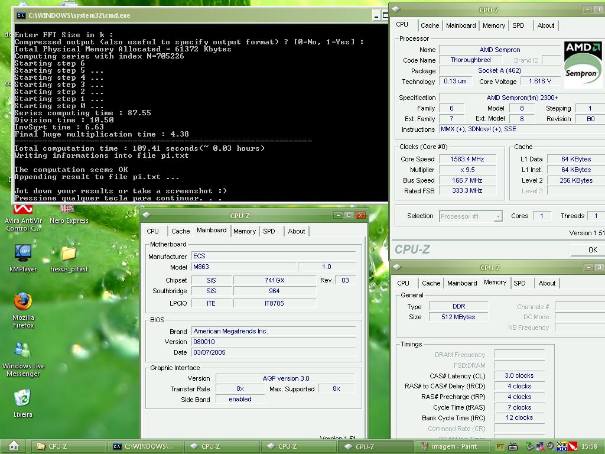Screen dimensions: 605x454
Task: Open the Xear 3D tray icon
Action: (562, 446)
